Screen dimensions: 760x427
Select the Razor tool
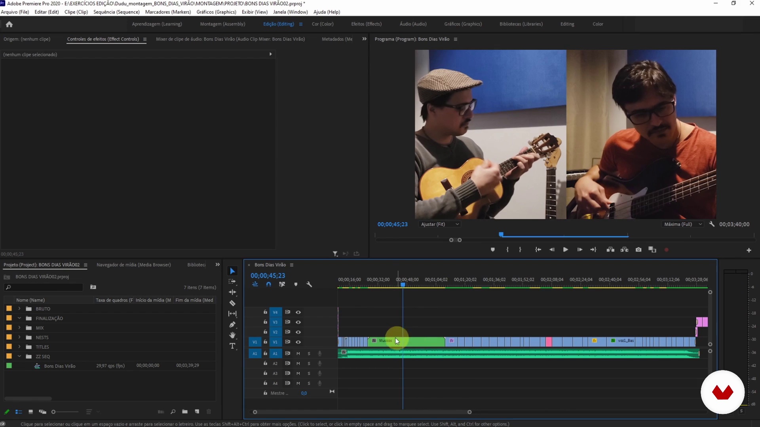[232, 303]
